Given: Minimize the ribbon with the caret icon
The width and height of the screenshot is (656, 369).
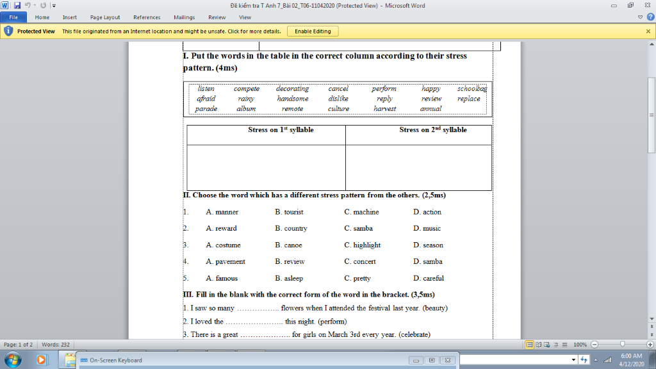Looking at the screenshot, I should pos(640,17).
